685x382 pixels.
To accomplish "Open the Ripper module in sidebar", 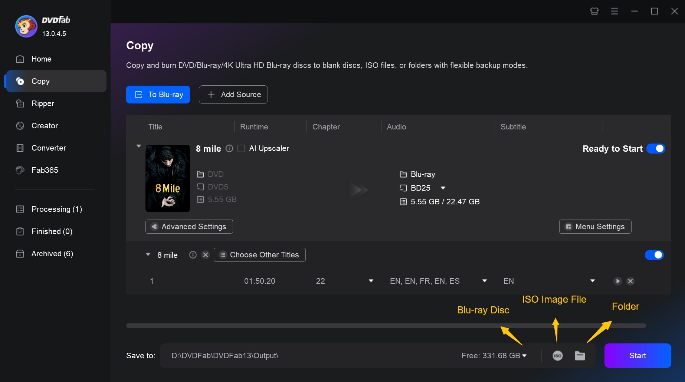I will [x=43, y=103].
